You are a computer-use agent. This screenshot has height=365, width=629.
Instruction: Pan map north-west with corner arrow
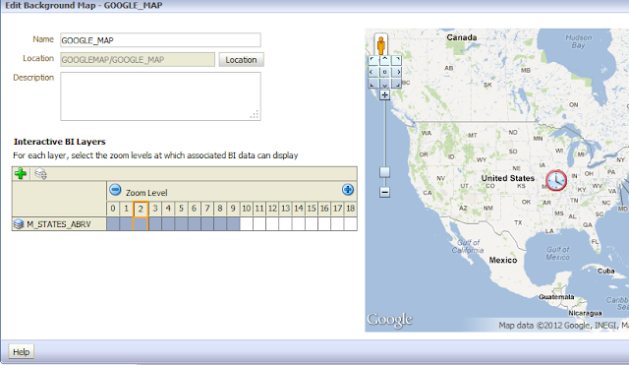point(373,60)
